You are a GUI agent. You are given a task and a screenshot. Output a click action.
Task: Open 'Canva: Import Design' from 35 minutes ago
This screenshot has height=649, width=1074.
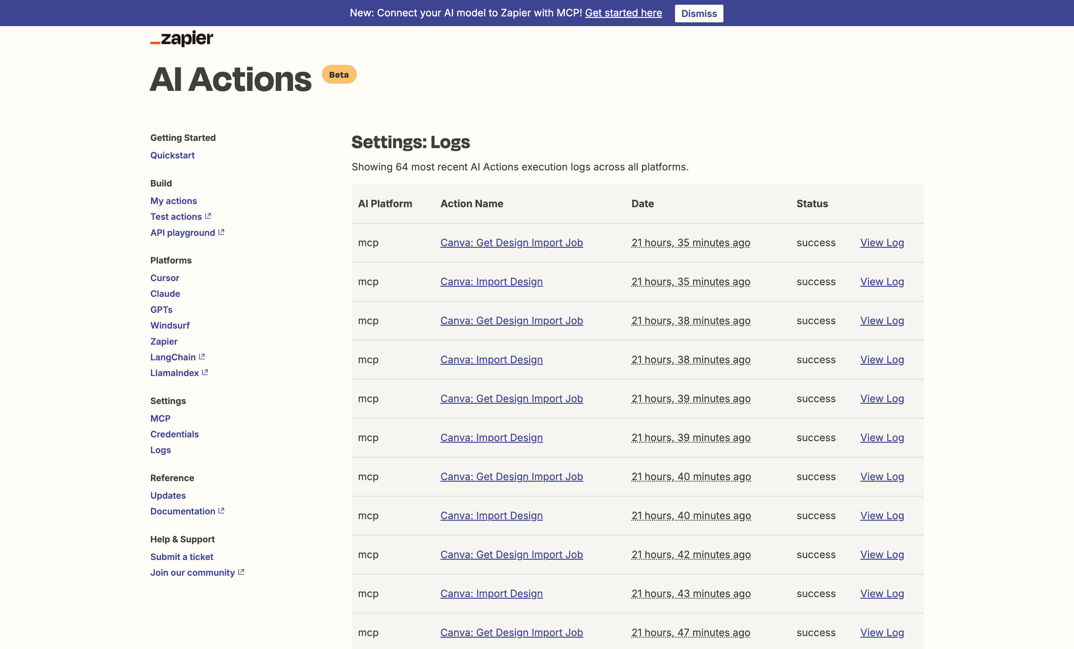click(x=492, y=281)
